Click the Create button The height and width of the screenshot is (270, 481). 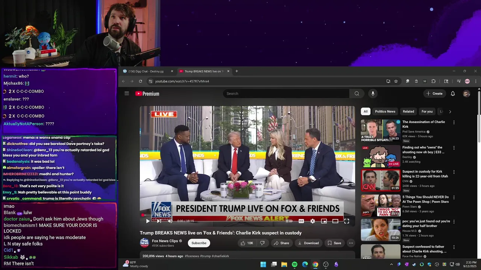coord(434,93)
